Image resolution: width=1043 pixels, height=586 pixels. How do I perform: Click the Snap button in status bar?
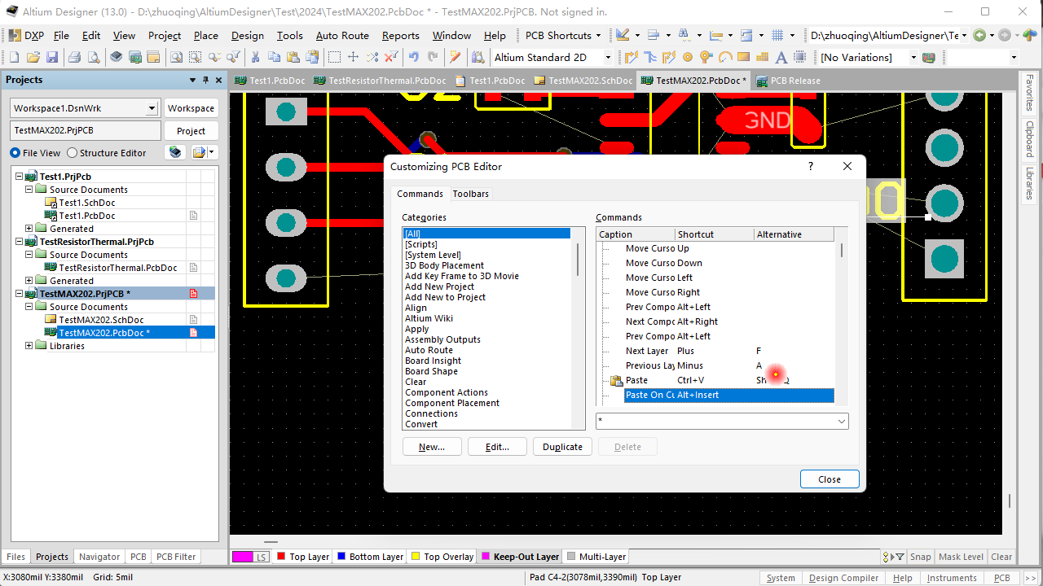[x=920, y=557]
